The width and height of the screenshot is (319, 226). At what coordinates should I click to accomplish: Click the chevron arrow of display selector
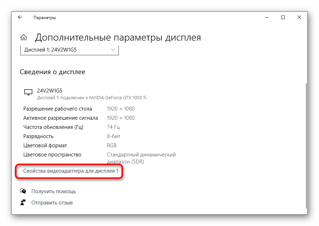pos(113,50)
